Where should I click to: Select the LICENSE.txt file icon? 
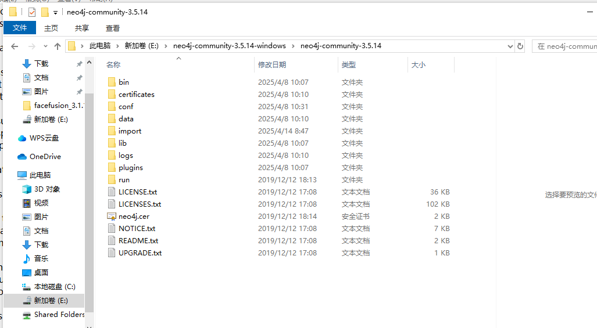click(112, 192)
